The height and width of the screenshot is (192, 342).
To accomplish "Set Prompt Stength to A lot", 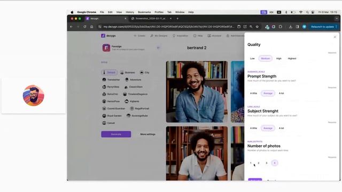I will (x=282, y=93).
